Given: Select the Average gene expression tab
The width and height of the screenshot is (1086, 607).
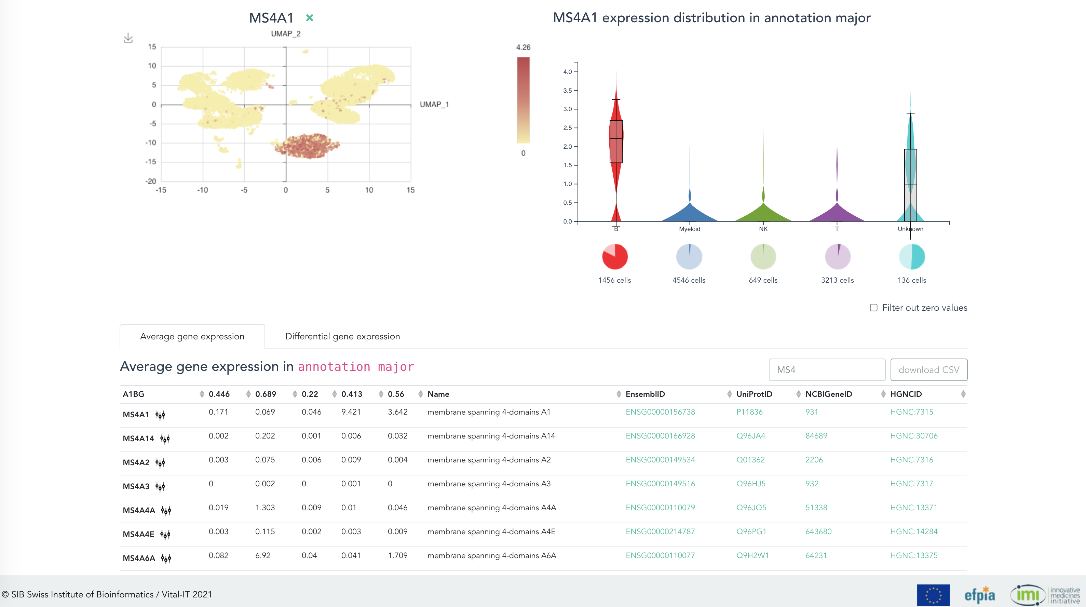Looking at the screenshot, I should coord(192,336).
